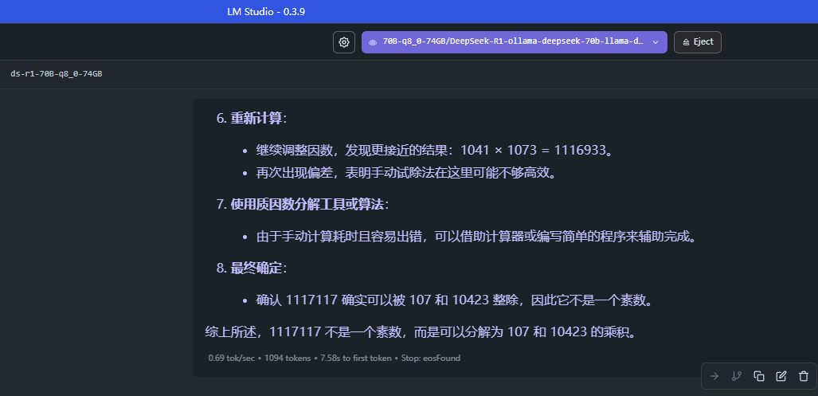This screenshot has width=818, height=396.
Task: Continue assistant message arrow icon
Action: (714, 375)
